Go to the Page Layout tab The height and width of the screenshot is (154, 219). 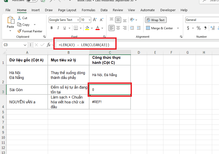pos(67,10)
